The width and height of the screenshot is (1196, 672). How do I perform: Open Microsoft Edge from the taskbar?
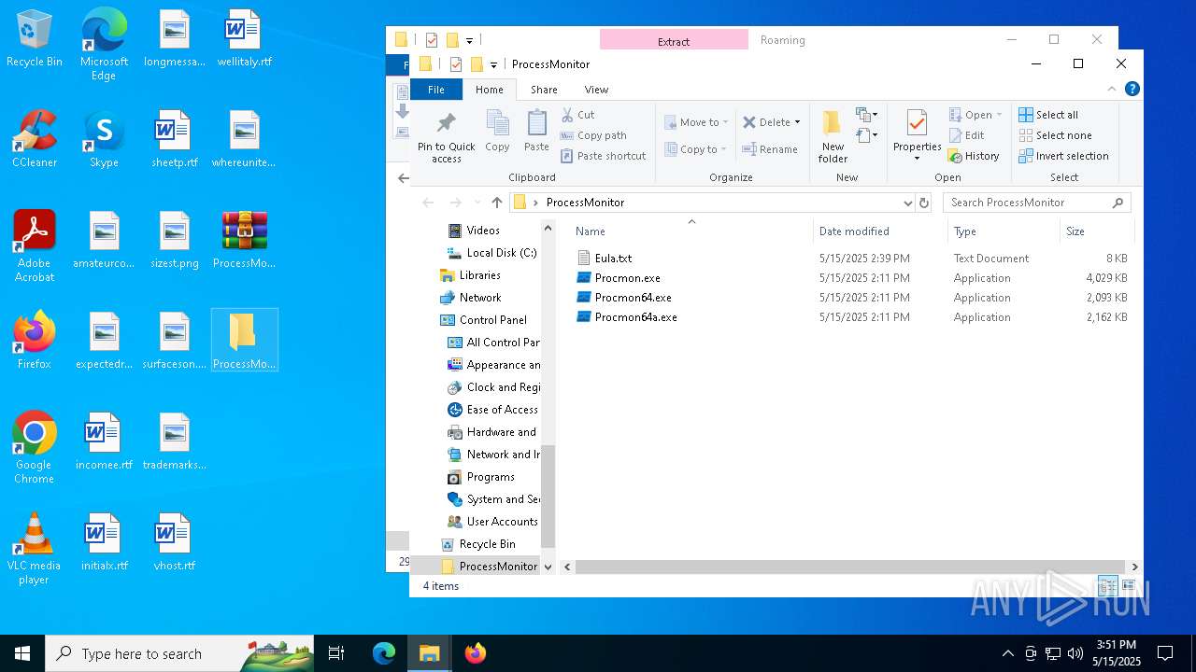point(383,653)
